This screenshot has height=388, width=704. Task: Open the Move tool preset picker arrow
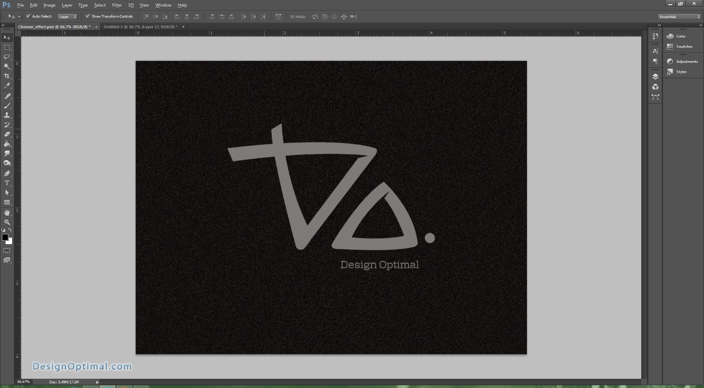coord(19,16)
